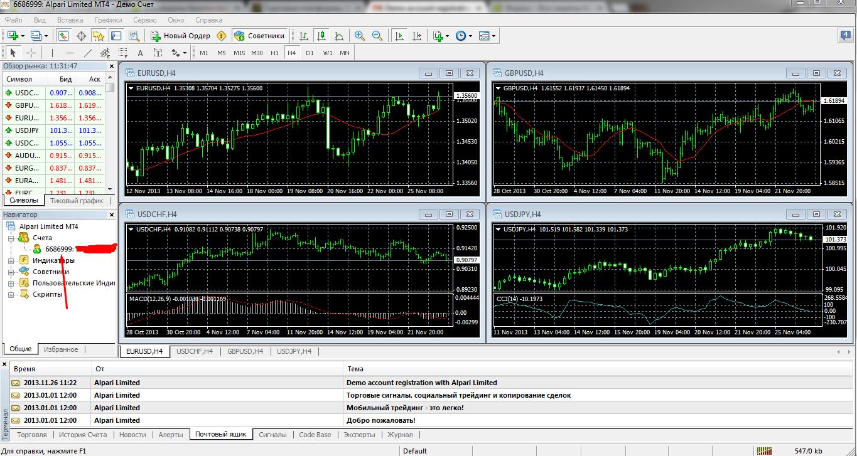Select the Fibonacci retracement tool
Viewport: 857px width, 456px height.
pyautogui.click(x=122, y=53)
